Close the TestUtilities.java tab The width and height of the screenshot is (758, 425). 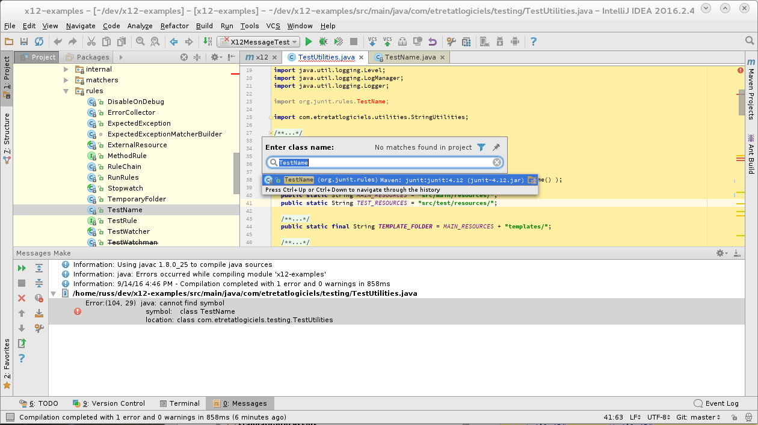click(362, 58)
